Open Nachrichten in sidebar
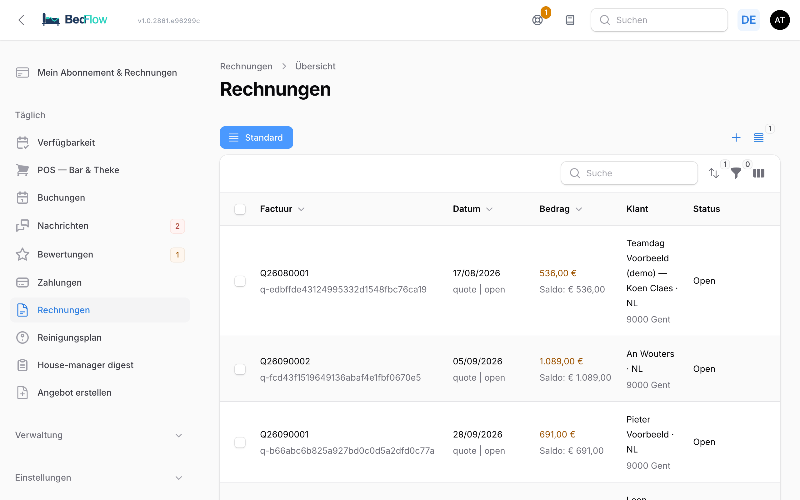 (100, 226)
